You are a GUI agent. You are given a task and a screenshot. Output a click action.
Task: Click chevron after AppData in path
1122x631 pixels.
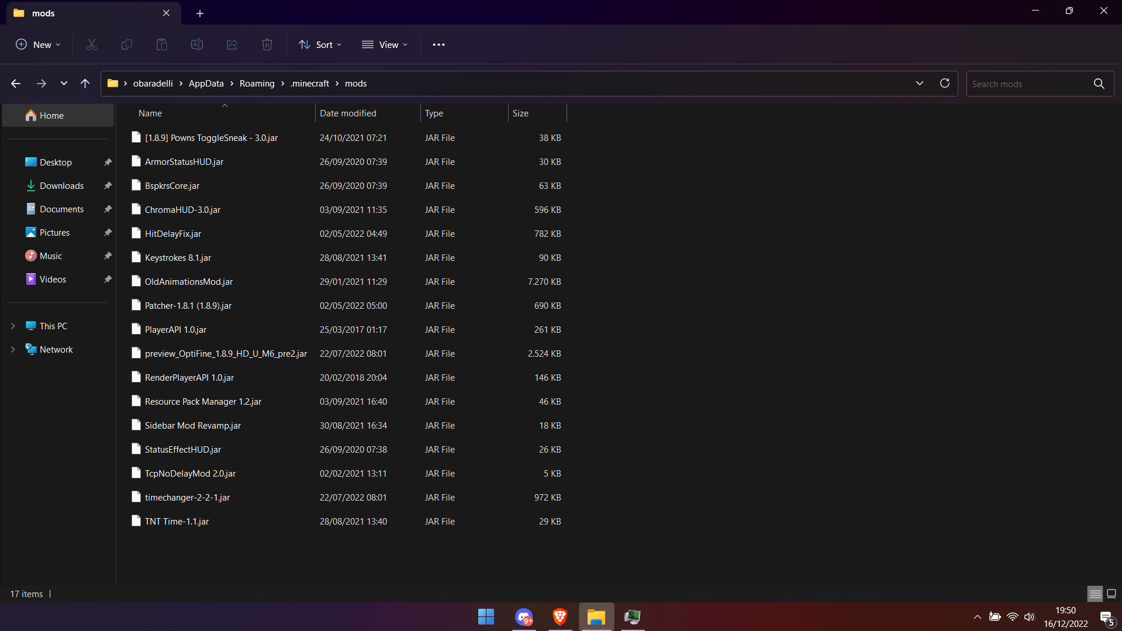pyautogui.click(x=232, y=84)
